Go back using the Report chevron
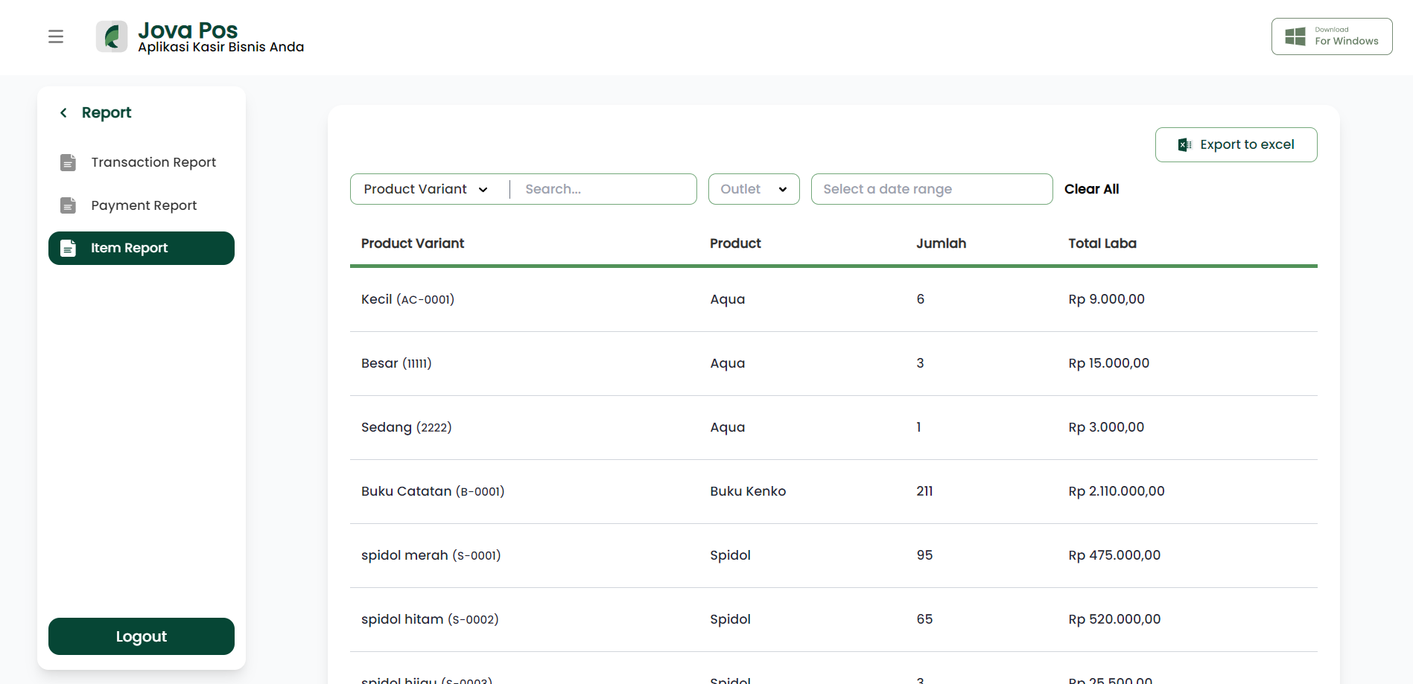Image resolution: width=1413 pixels, height=684 pixels. 63,112
